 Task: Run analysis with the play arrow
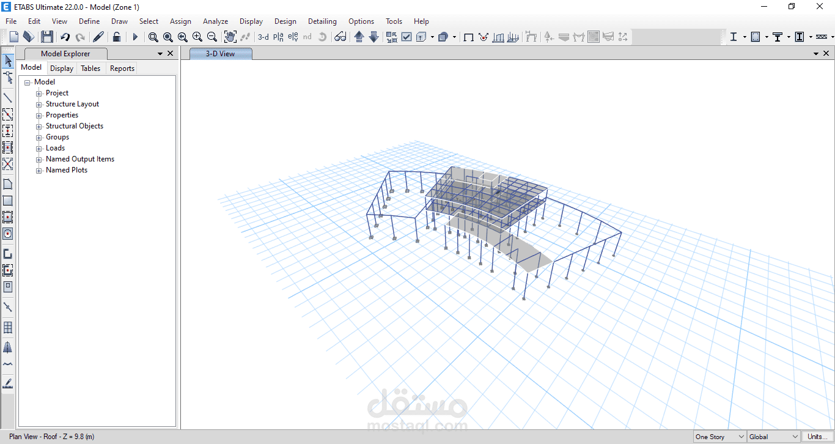click(x=135, y=37)
